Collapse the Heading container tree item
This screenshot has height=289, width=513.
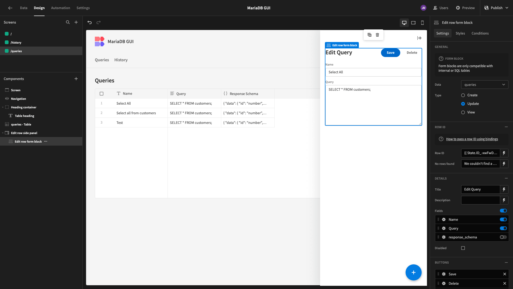(x=3, y=107)
